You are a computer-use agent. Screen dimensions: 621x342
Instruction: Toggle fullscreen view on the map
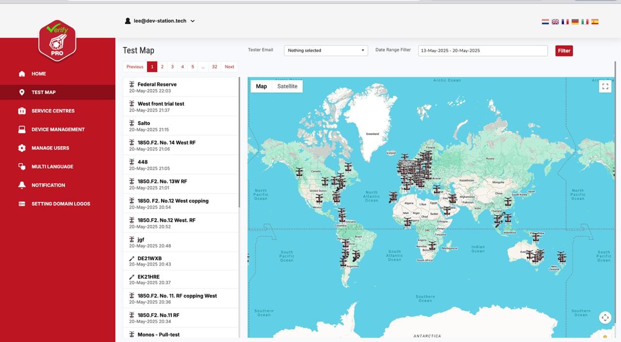(605, 86)
